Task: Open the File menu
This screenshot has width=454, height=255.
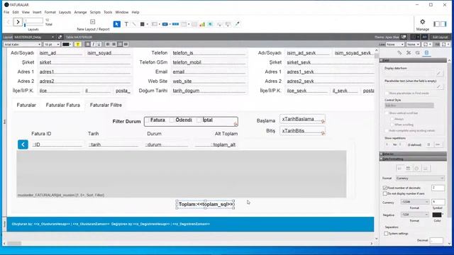Action: 6,12
